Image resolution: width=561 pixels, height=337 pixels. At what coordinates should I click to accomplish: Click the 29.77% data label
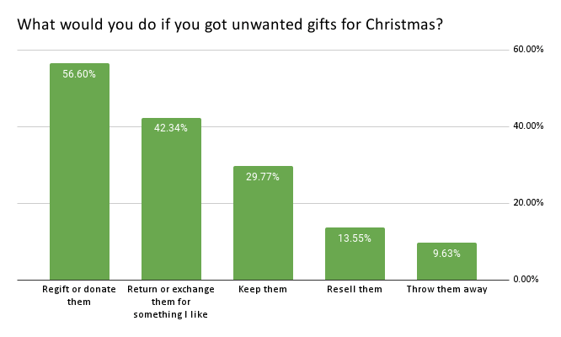click(x=263, y=177)
